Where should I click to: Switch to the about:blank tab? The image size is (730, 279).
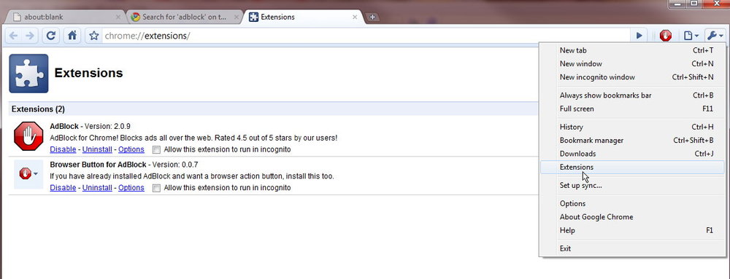pos(65,17)
